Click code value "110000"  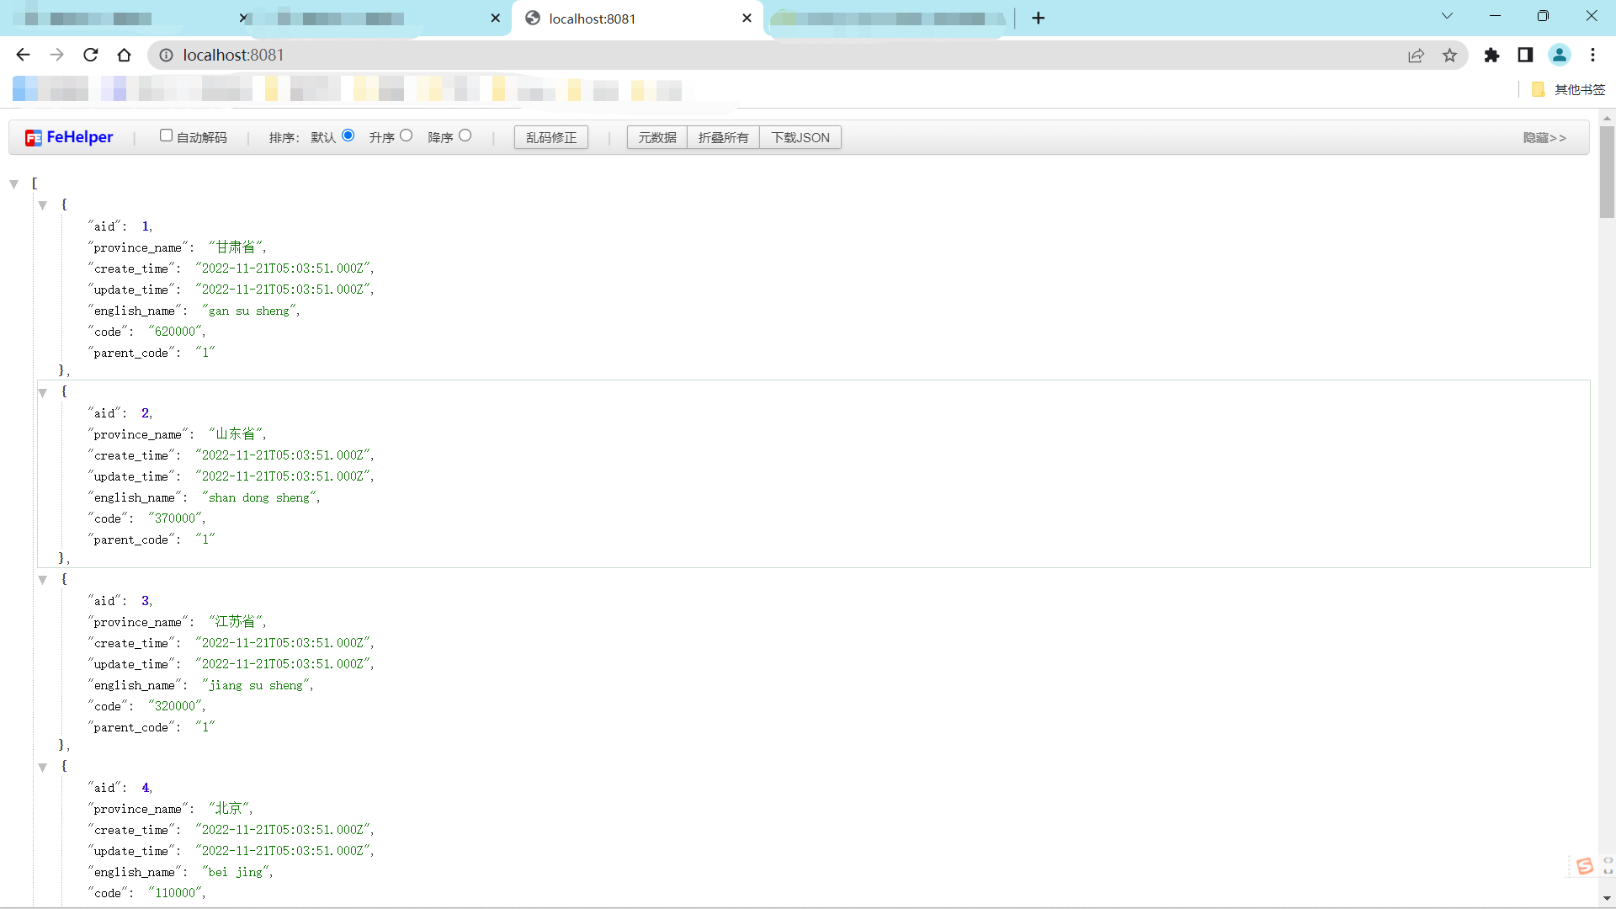[175, 893]
